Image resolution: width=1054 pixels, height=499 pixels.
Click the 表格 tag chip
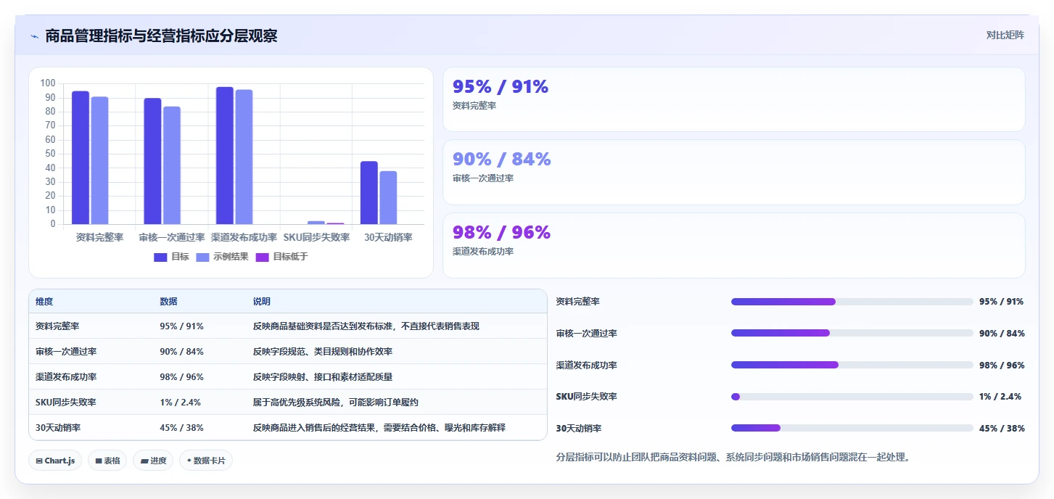[107, 461]
